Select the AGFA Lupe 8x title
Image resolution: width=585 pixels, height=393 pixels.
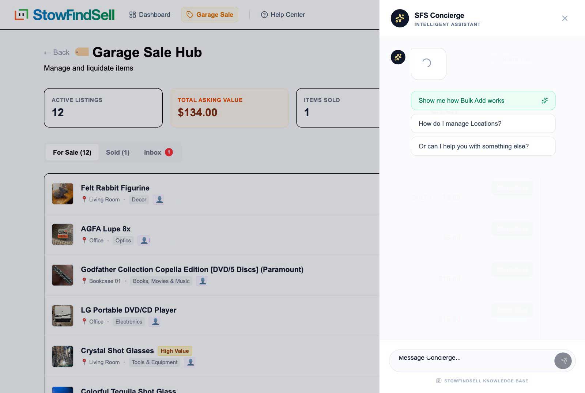106,229
